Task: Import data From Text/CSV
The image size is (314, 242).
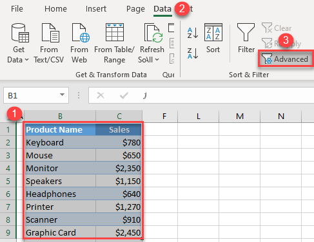Action: [49, 44]
